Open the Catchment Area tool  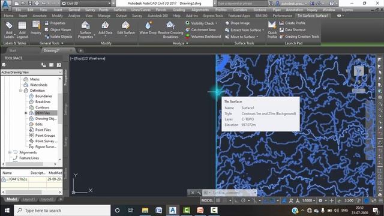(200, 29)
